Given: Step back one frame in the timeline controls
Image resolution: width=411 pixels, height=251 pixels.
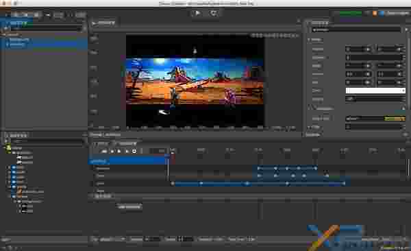Looking at the screenshot, I should pyautogui.click(x=112, y=152).
